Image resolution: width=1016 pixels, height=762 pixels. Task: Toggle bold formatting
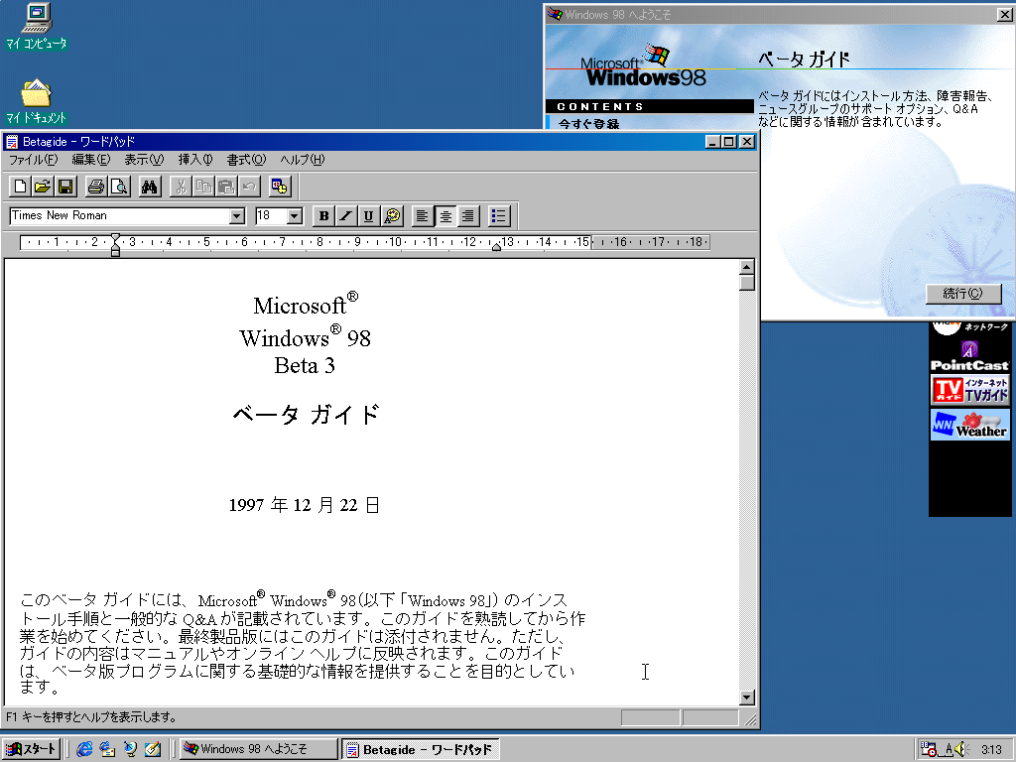pyautogui.click(x=322, y=215)
